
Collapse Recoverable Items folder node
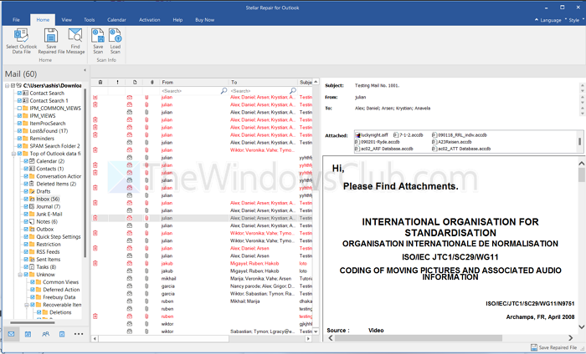27,305
